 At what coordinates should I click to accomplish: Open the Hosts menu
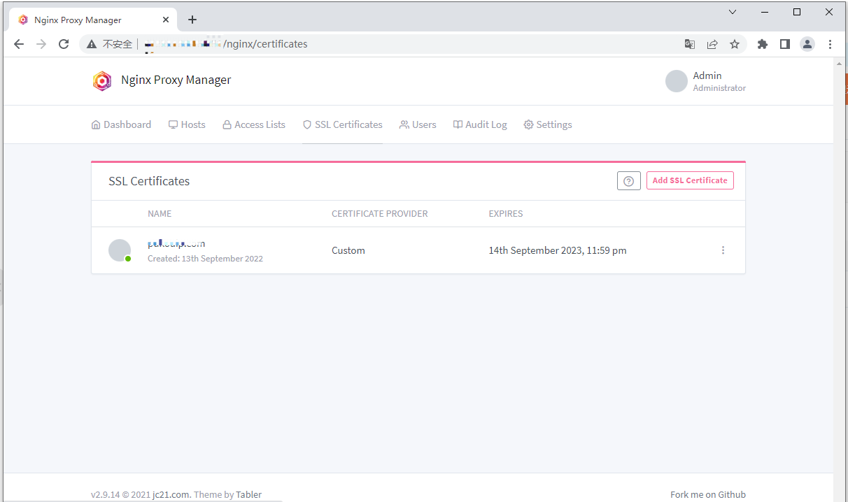(x=187, y=124)
